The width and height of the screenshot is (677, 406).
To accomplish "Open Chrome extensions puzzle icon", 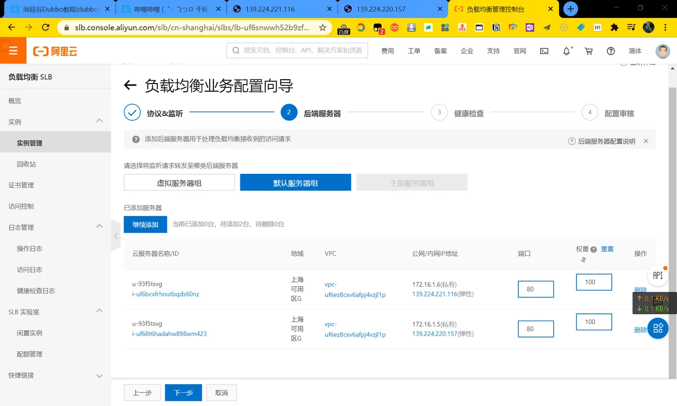I will coord(615,28).
